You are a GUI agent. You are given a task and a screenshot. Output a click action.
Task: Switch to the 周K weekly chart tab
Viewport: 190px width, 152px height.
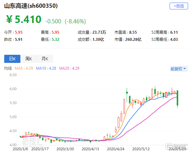pos(28,59)
